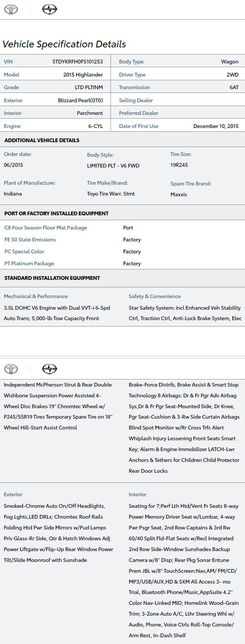Click the Star Safety System line
The height and width of the screenshot is (644, 245).
(x=184, y=308)
